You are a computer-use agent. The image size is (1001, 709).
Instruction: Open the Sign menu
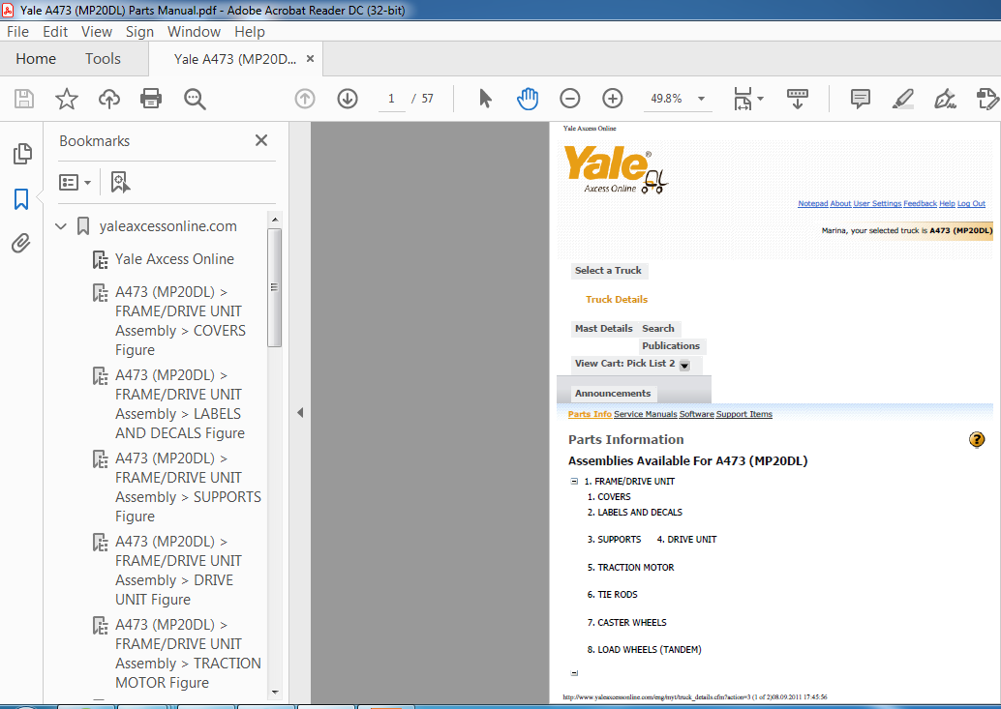click(139, 32)
